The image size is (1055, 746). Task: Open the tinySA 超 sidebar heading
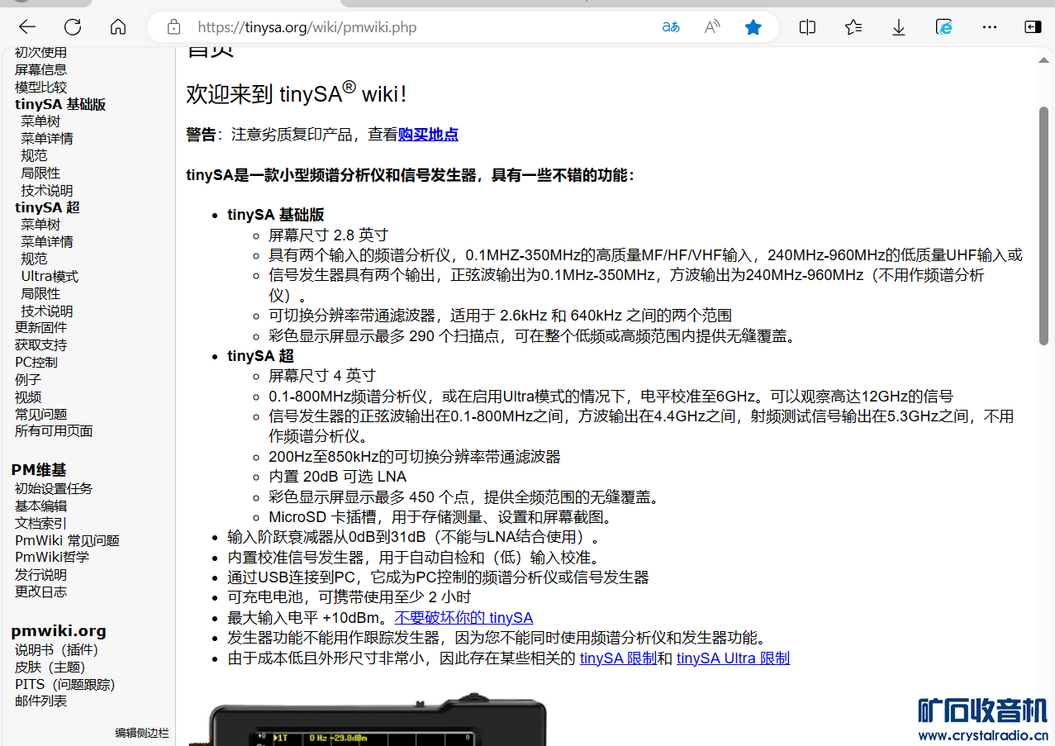pos(47,208)
